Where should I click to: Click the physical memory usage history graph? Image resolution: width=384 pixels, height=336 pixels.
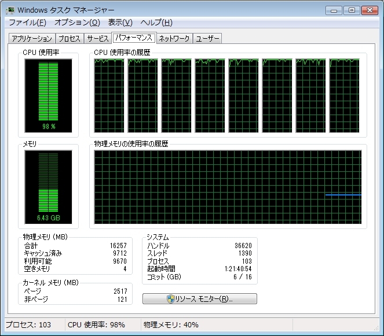coord(228,187)
